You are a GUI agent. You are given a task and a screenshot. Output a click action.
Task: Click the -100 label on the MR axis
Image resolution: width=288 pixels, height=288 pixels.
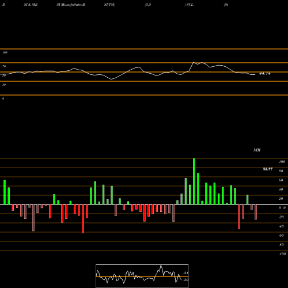point(282,254)
